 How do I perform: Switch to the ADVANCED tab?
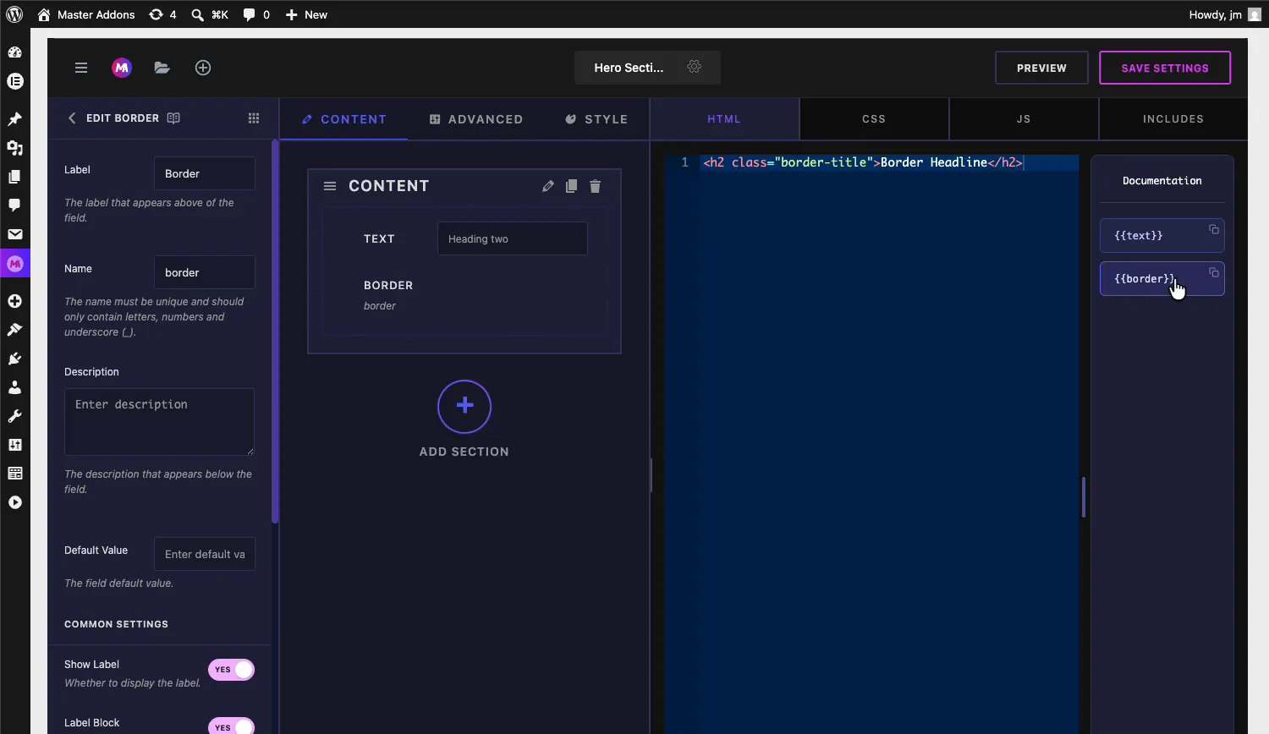tap(476, 119)
